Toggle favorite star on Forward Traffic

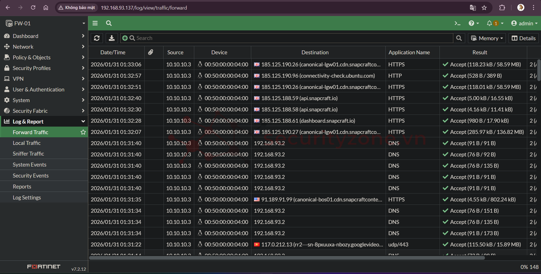(x=83, y=132)
